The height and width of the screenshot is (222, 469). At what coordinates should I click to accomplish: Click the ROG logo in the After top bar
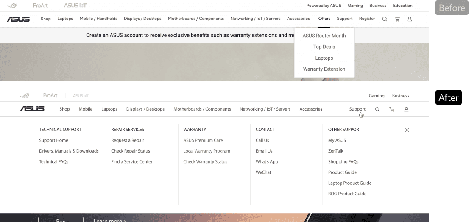click(25, 96)
